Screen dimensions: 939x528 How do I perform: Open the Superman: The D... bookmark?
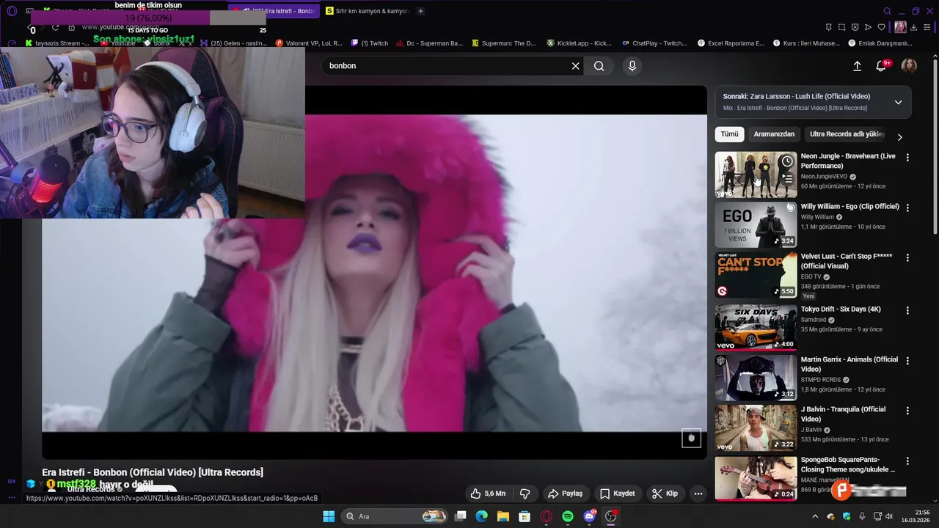503,43
